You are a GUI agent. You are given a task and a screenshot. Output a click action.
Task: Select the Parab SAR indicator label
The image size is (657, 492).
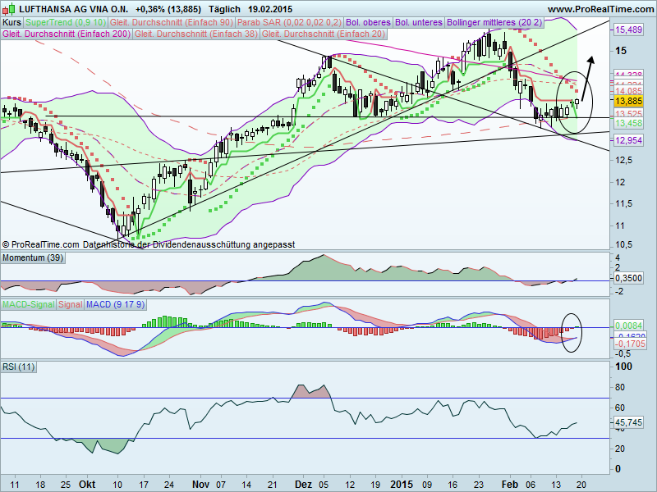[290, 22]
